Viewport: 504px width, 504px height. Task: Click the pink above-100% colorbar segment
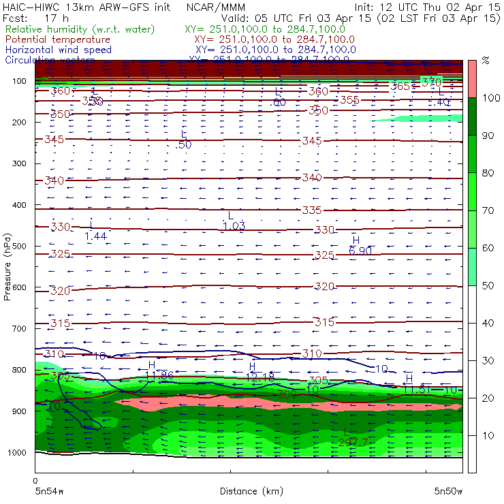click(x=472, y=79)
